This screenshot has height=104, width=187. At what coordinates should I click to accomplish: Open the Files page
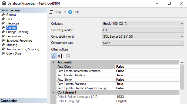pyautogui.click(x=9, y=19)
